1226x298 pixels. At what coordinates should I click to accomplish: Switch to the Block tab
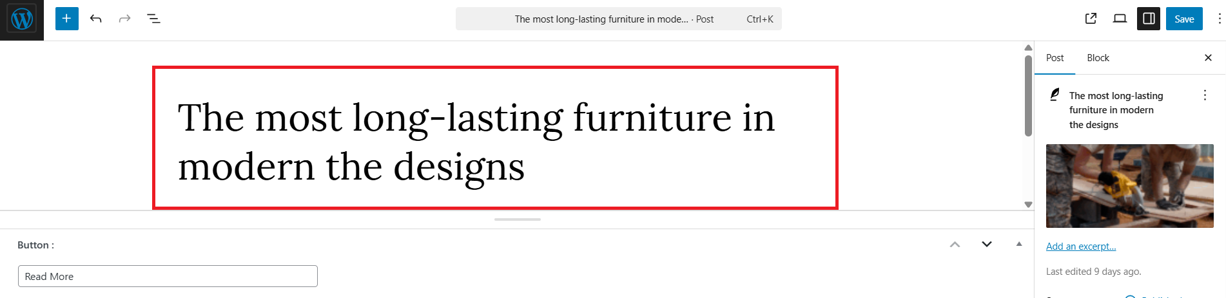pos(1098,58)
